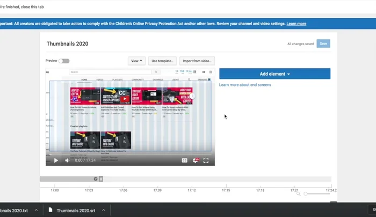This screenshot has width=376, height=217.
Task: Open Learn more about end screens link
Action: tap(245, 85)
